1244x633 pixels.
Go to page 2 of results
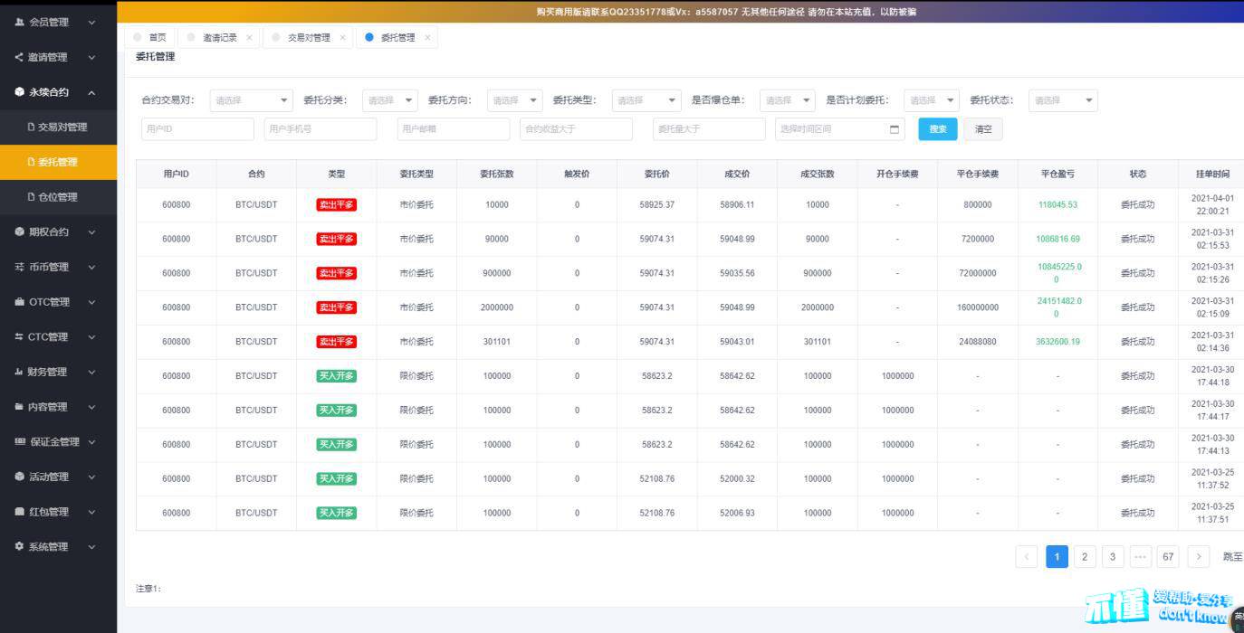pyautogui.click(x=1085, y=557)
